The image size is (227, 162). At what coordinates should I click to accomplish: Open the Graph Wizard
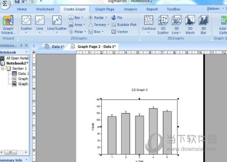pos(8,25)
